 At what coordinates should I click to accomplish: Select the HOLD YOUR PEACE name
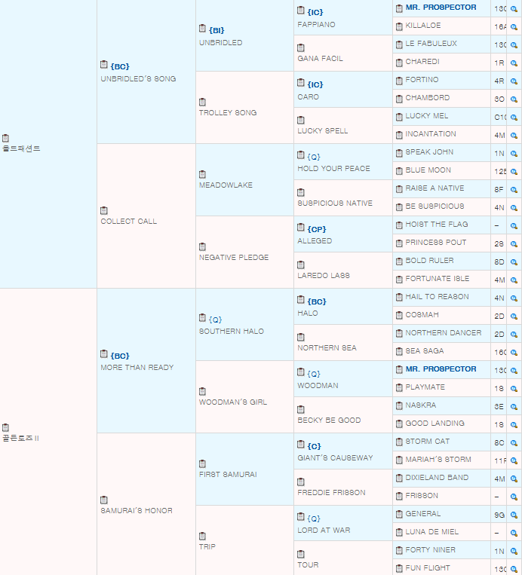point(333,168)
